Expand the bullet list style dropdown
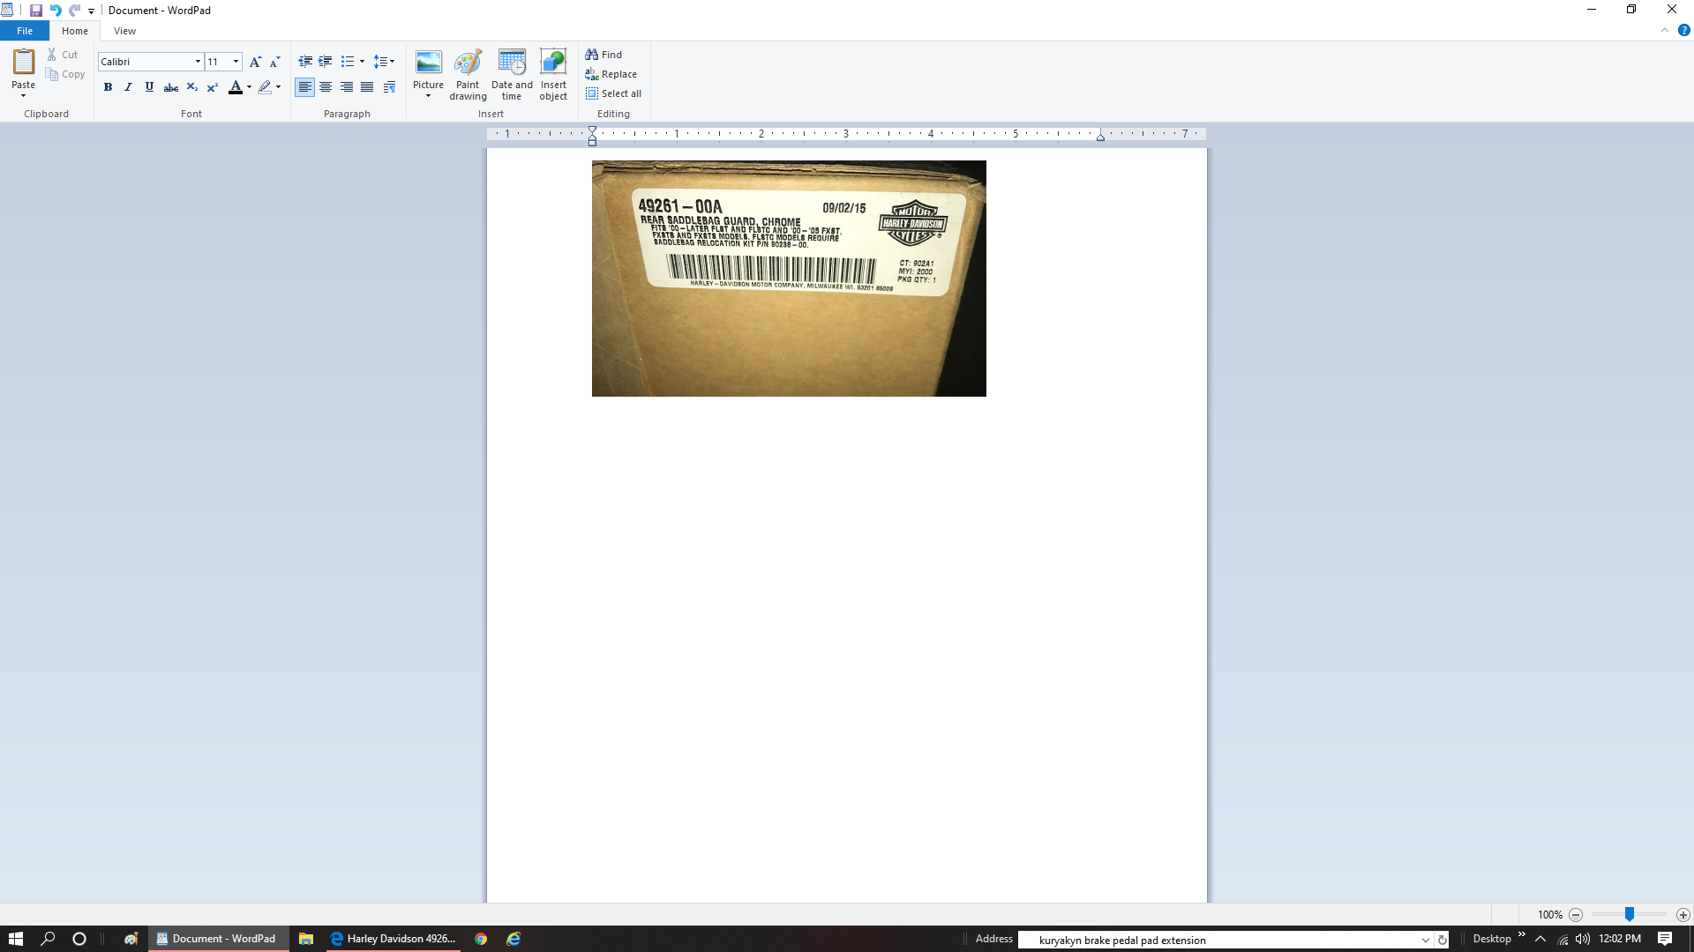The width and height of the screenshot is (1694, 952). pyautogui.click(x=362, y=62)
